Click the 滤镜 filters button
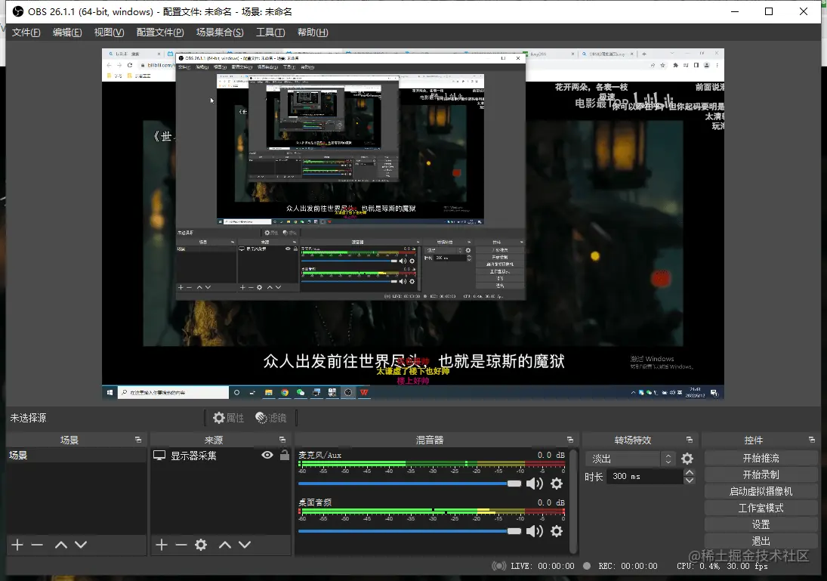This screenshot has height=581, width=827. click(271, 418)
